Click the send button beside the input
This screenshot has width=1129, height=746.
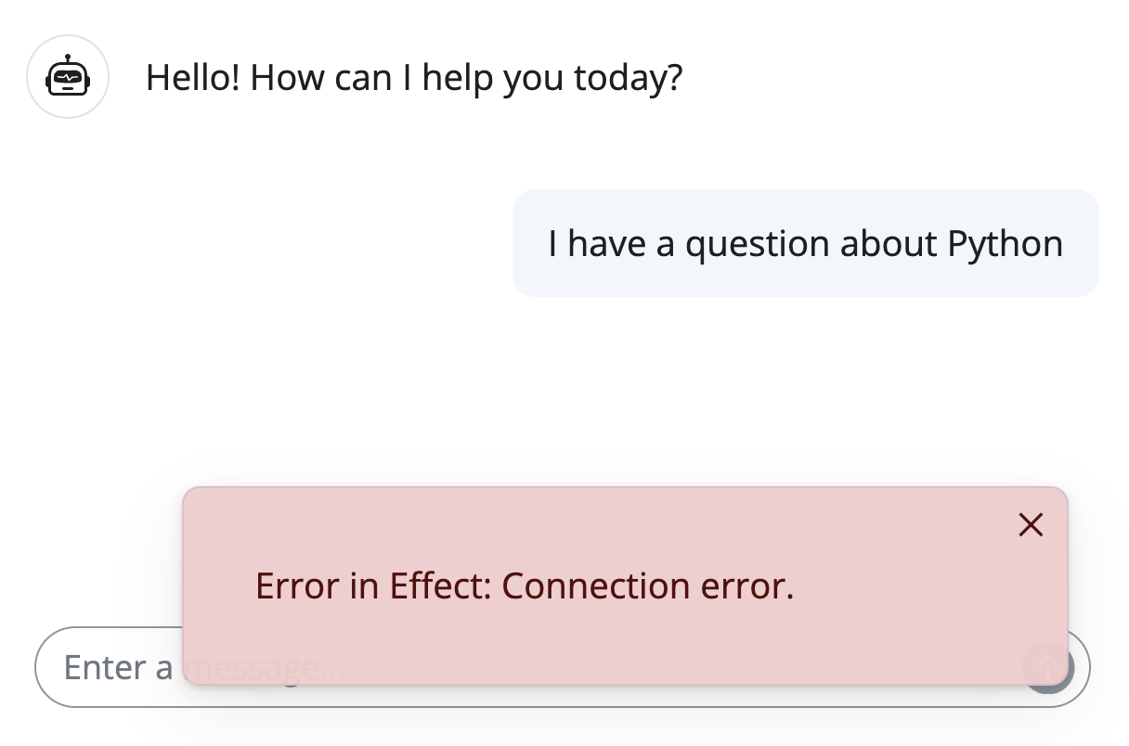(1049, 667)
